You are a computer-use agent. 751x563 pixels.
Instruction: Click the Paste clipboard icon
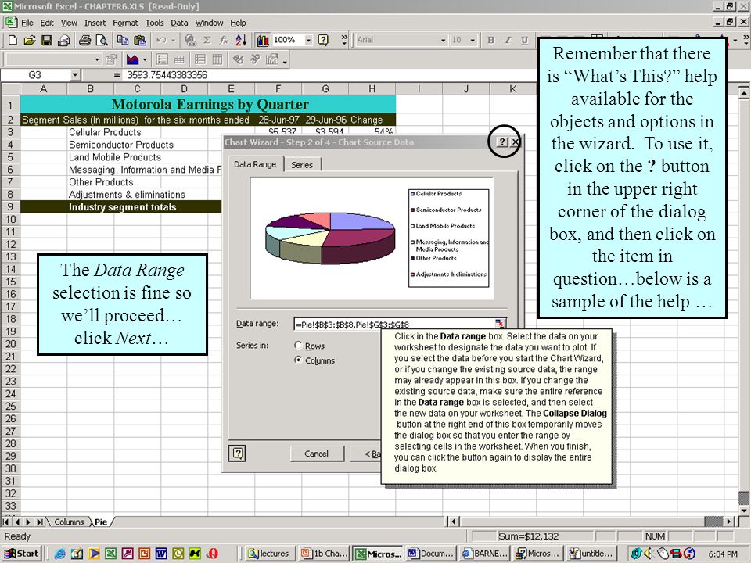[x=140, y=41]
